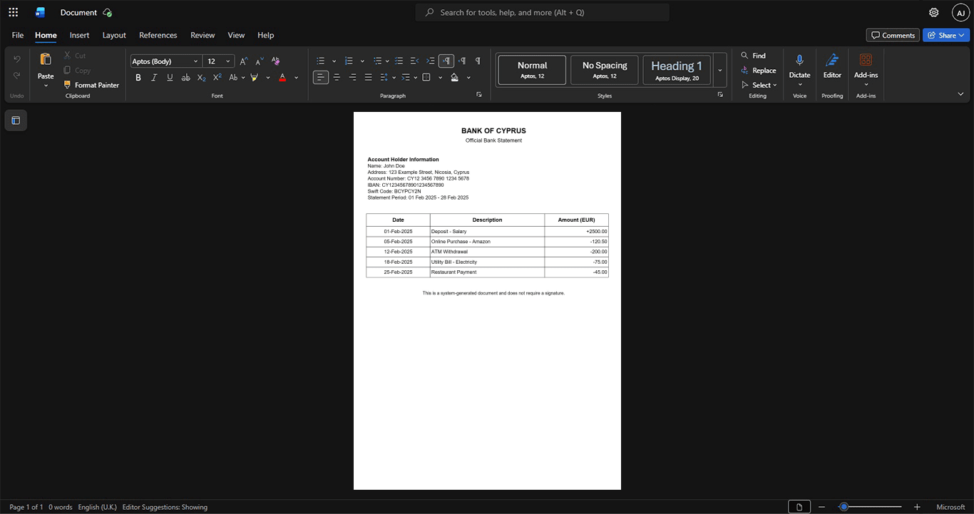
Task: Click the Word app icon in title bar
Action: [x=41, y=12]
